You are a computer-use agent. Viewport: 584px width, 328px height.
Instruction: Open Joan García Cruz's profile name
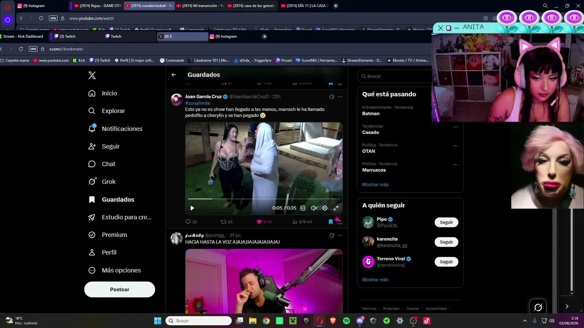click(x=203, y=97)
